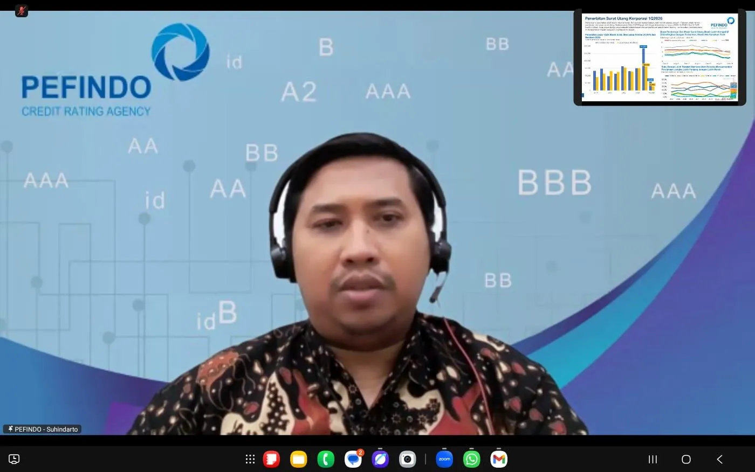Open WhatsApp from the taskbar
This screenshot has height=472, width=755.
(472, 459)
